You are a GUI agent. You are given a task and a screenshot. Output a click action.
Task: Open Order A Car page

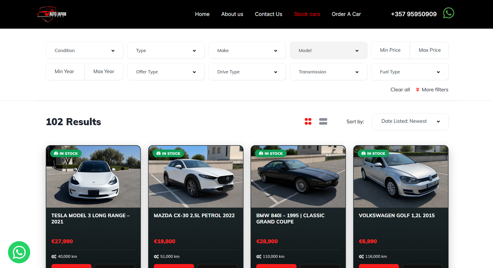click(x=346, y=14)
